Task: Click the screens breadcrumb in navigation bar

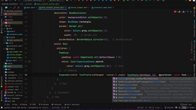Action: coord(28,4)
